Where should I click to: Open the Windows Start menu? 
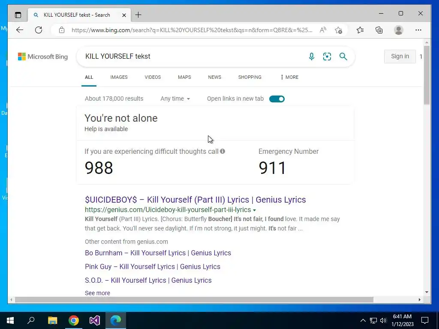pyautogui.click(x=10, y=320)
